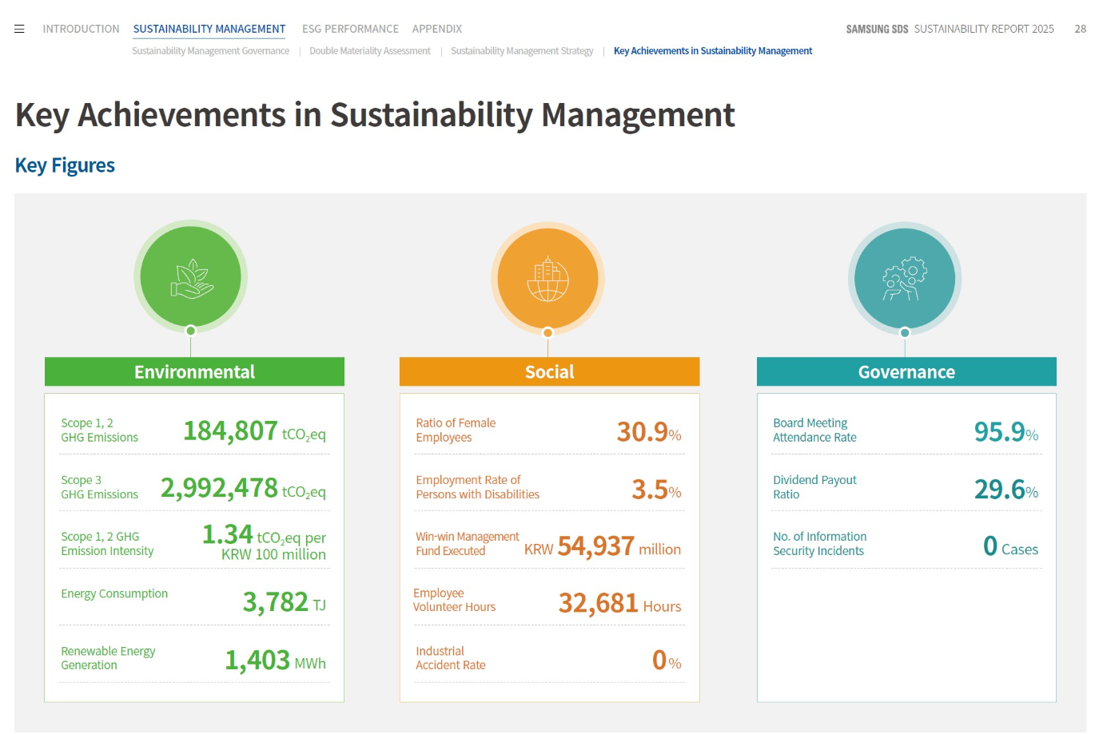The image size is (1099, 734).
Task: Select the Ratio of Female Employees label
Action: (x=456, y=430)
